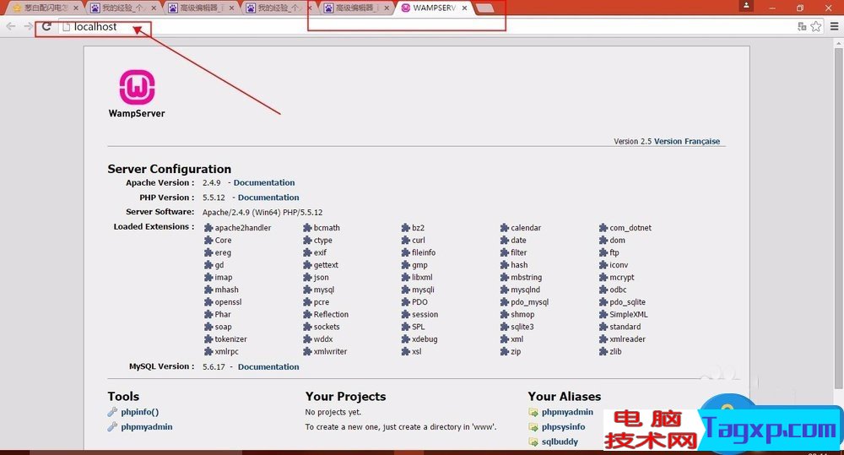
Task: Click the pdo_mysql extension text
Action: (x=530, y=302)
